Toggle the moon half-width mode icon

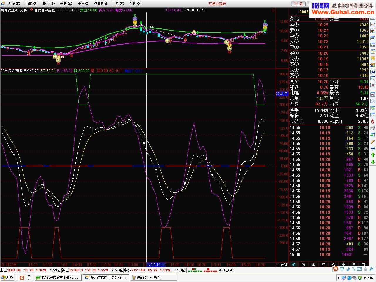(x=348, y=269)
